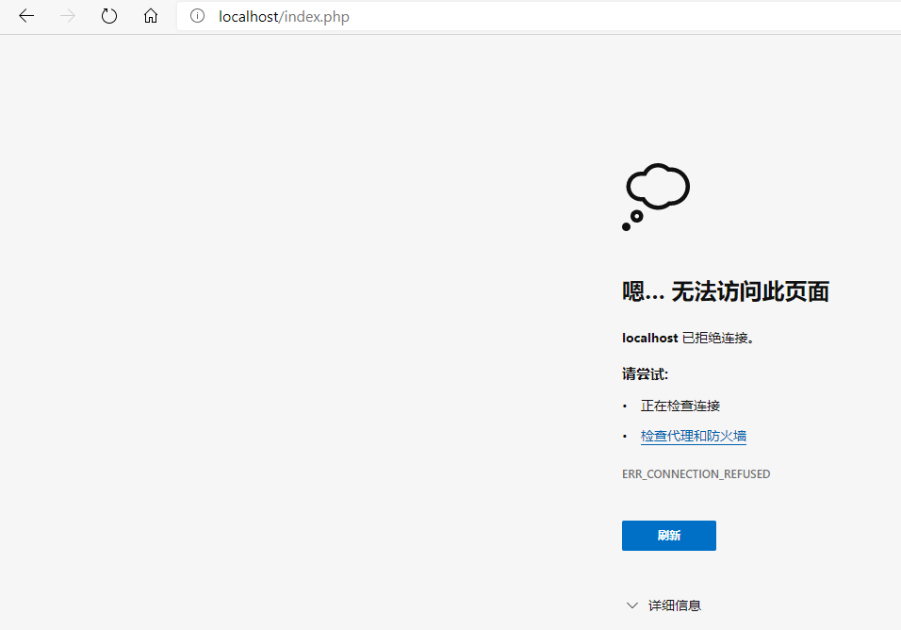Click inside the browser address bar
Image resolution: width=901 pixels, height=630 pixels.
pyautogui.click(x=424, y=16)
